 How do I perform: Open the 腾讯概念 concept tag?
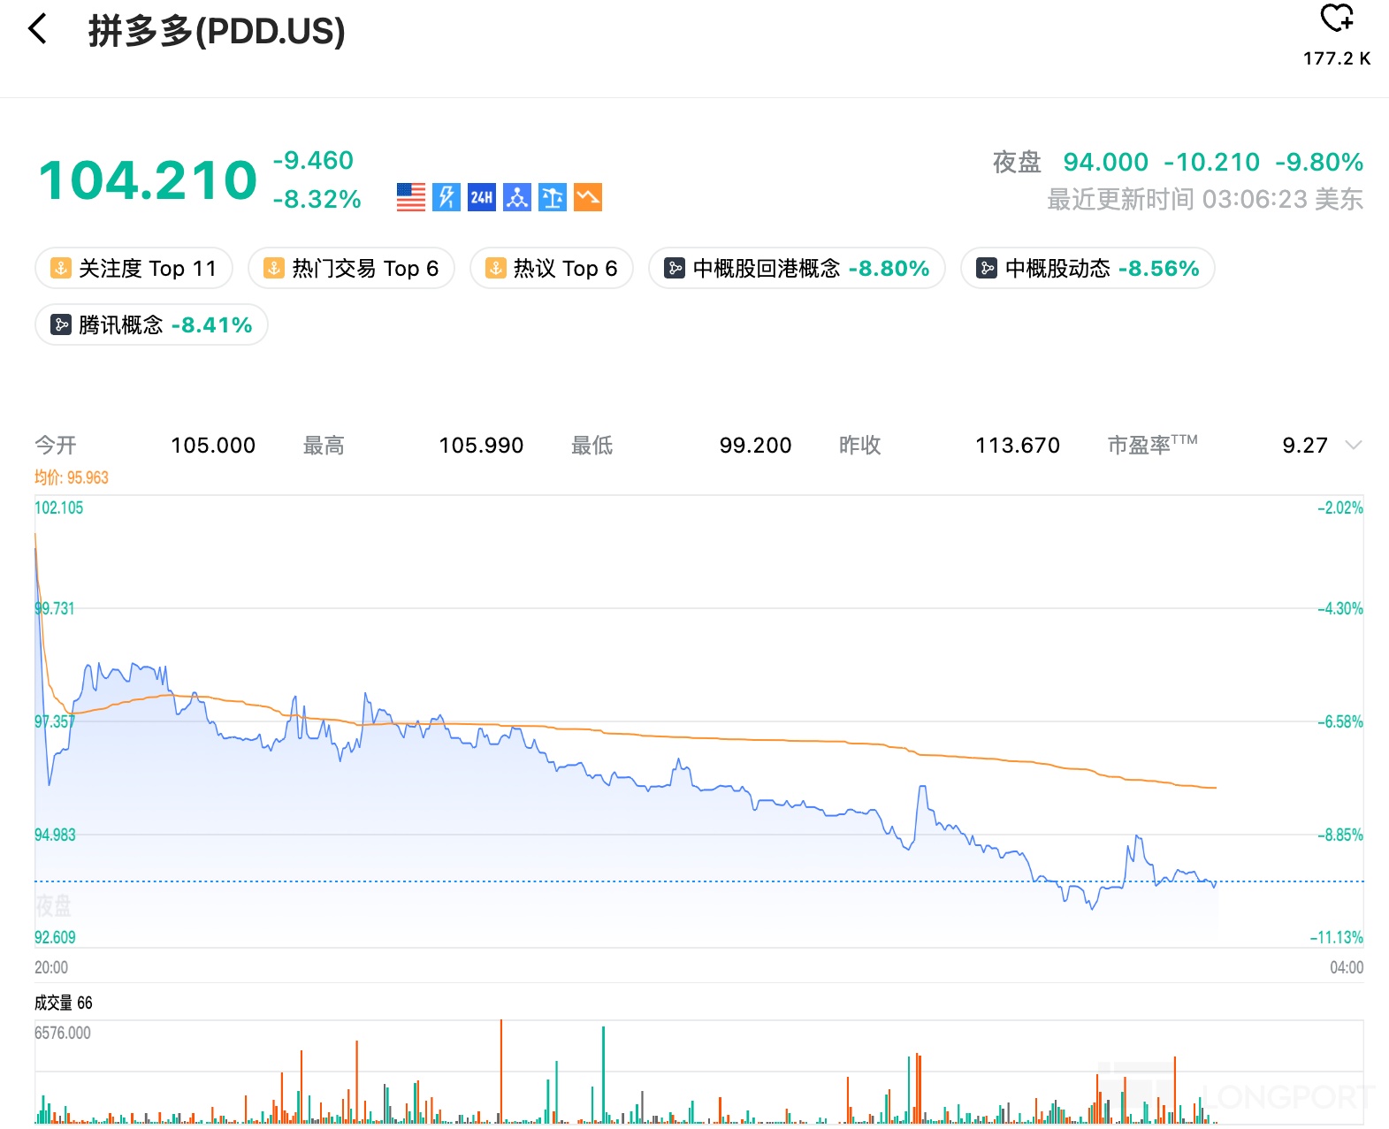151,325
